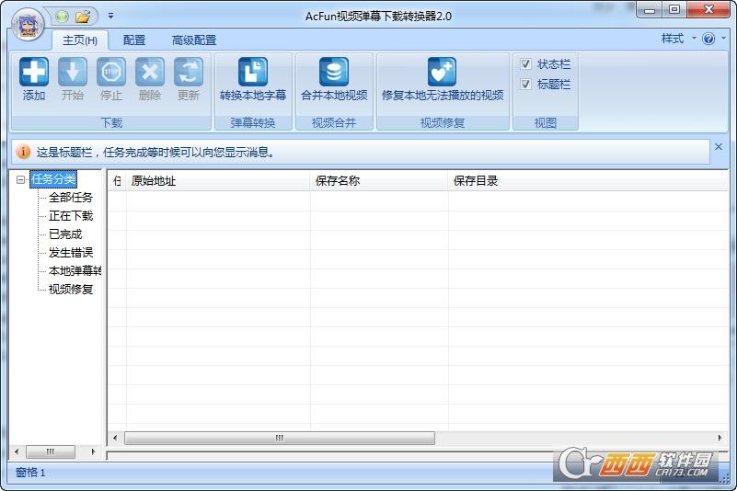Close the info message bar
Image resolution: width=737 pixels, height=491 pixels.
pyautogui.click(x=719, y=146)
